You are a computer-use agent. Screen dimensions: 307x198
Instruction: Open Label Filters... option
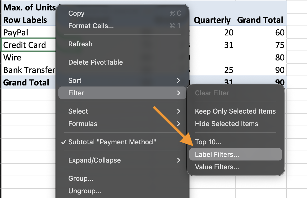pos(217,154)
